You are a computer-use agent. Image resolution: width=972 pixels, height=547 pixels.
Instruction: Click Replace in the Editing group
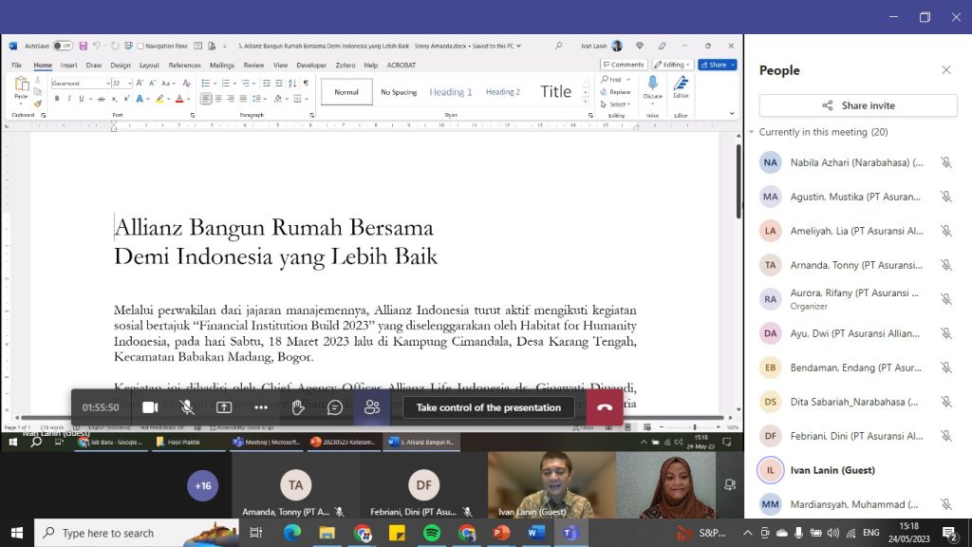(x=615, y=92)
